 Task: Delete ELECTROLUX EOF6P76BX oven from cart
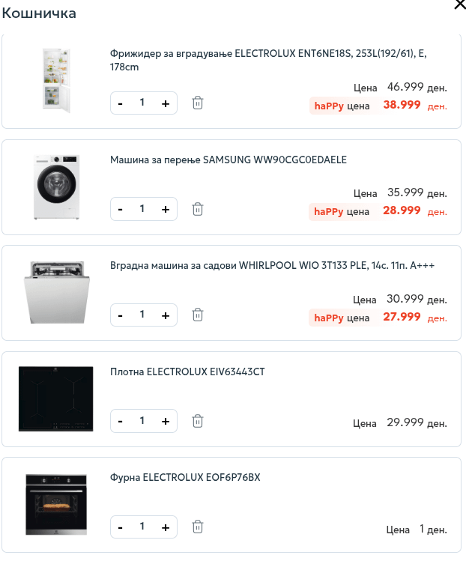click(x=198, y=527)
